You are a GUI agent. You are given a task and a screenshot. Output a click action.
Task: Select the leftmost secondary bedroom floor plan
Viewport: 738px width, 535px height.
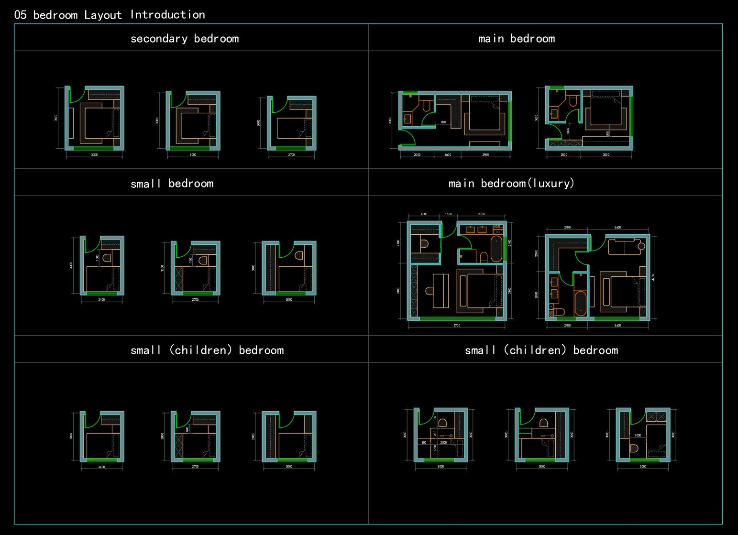click(x=94, y=117)
